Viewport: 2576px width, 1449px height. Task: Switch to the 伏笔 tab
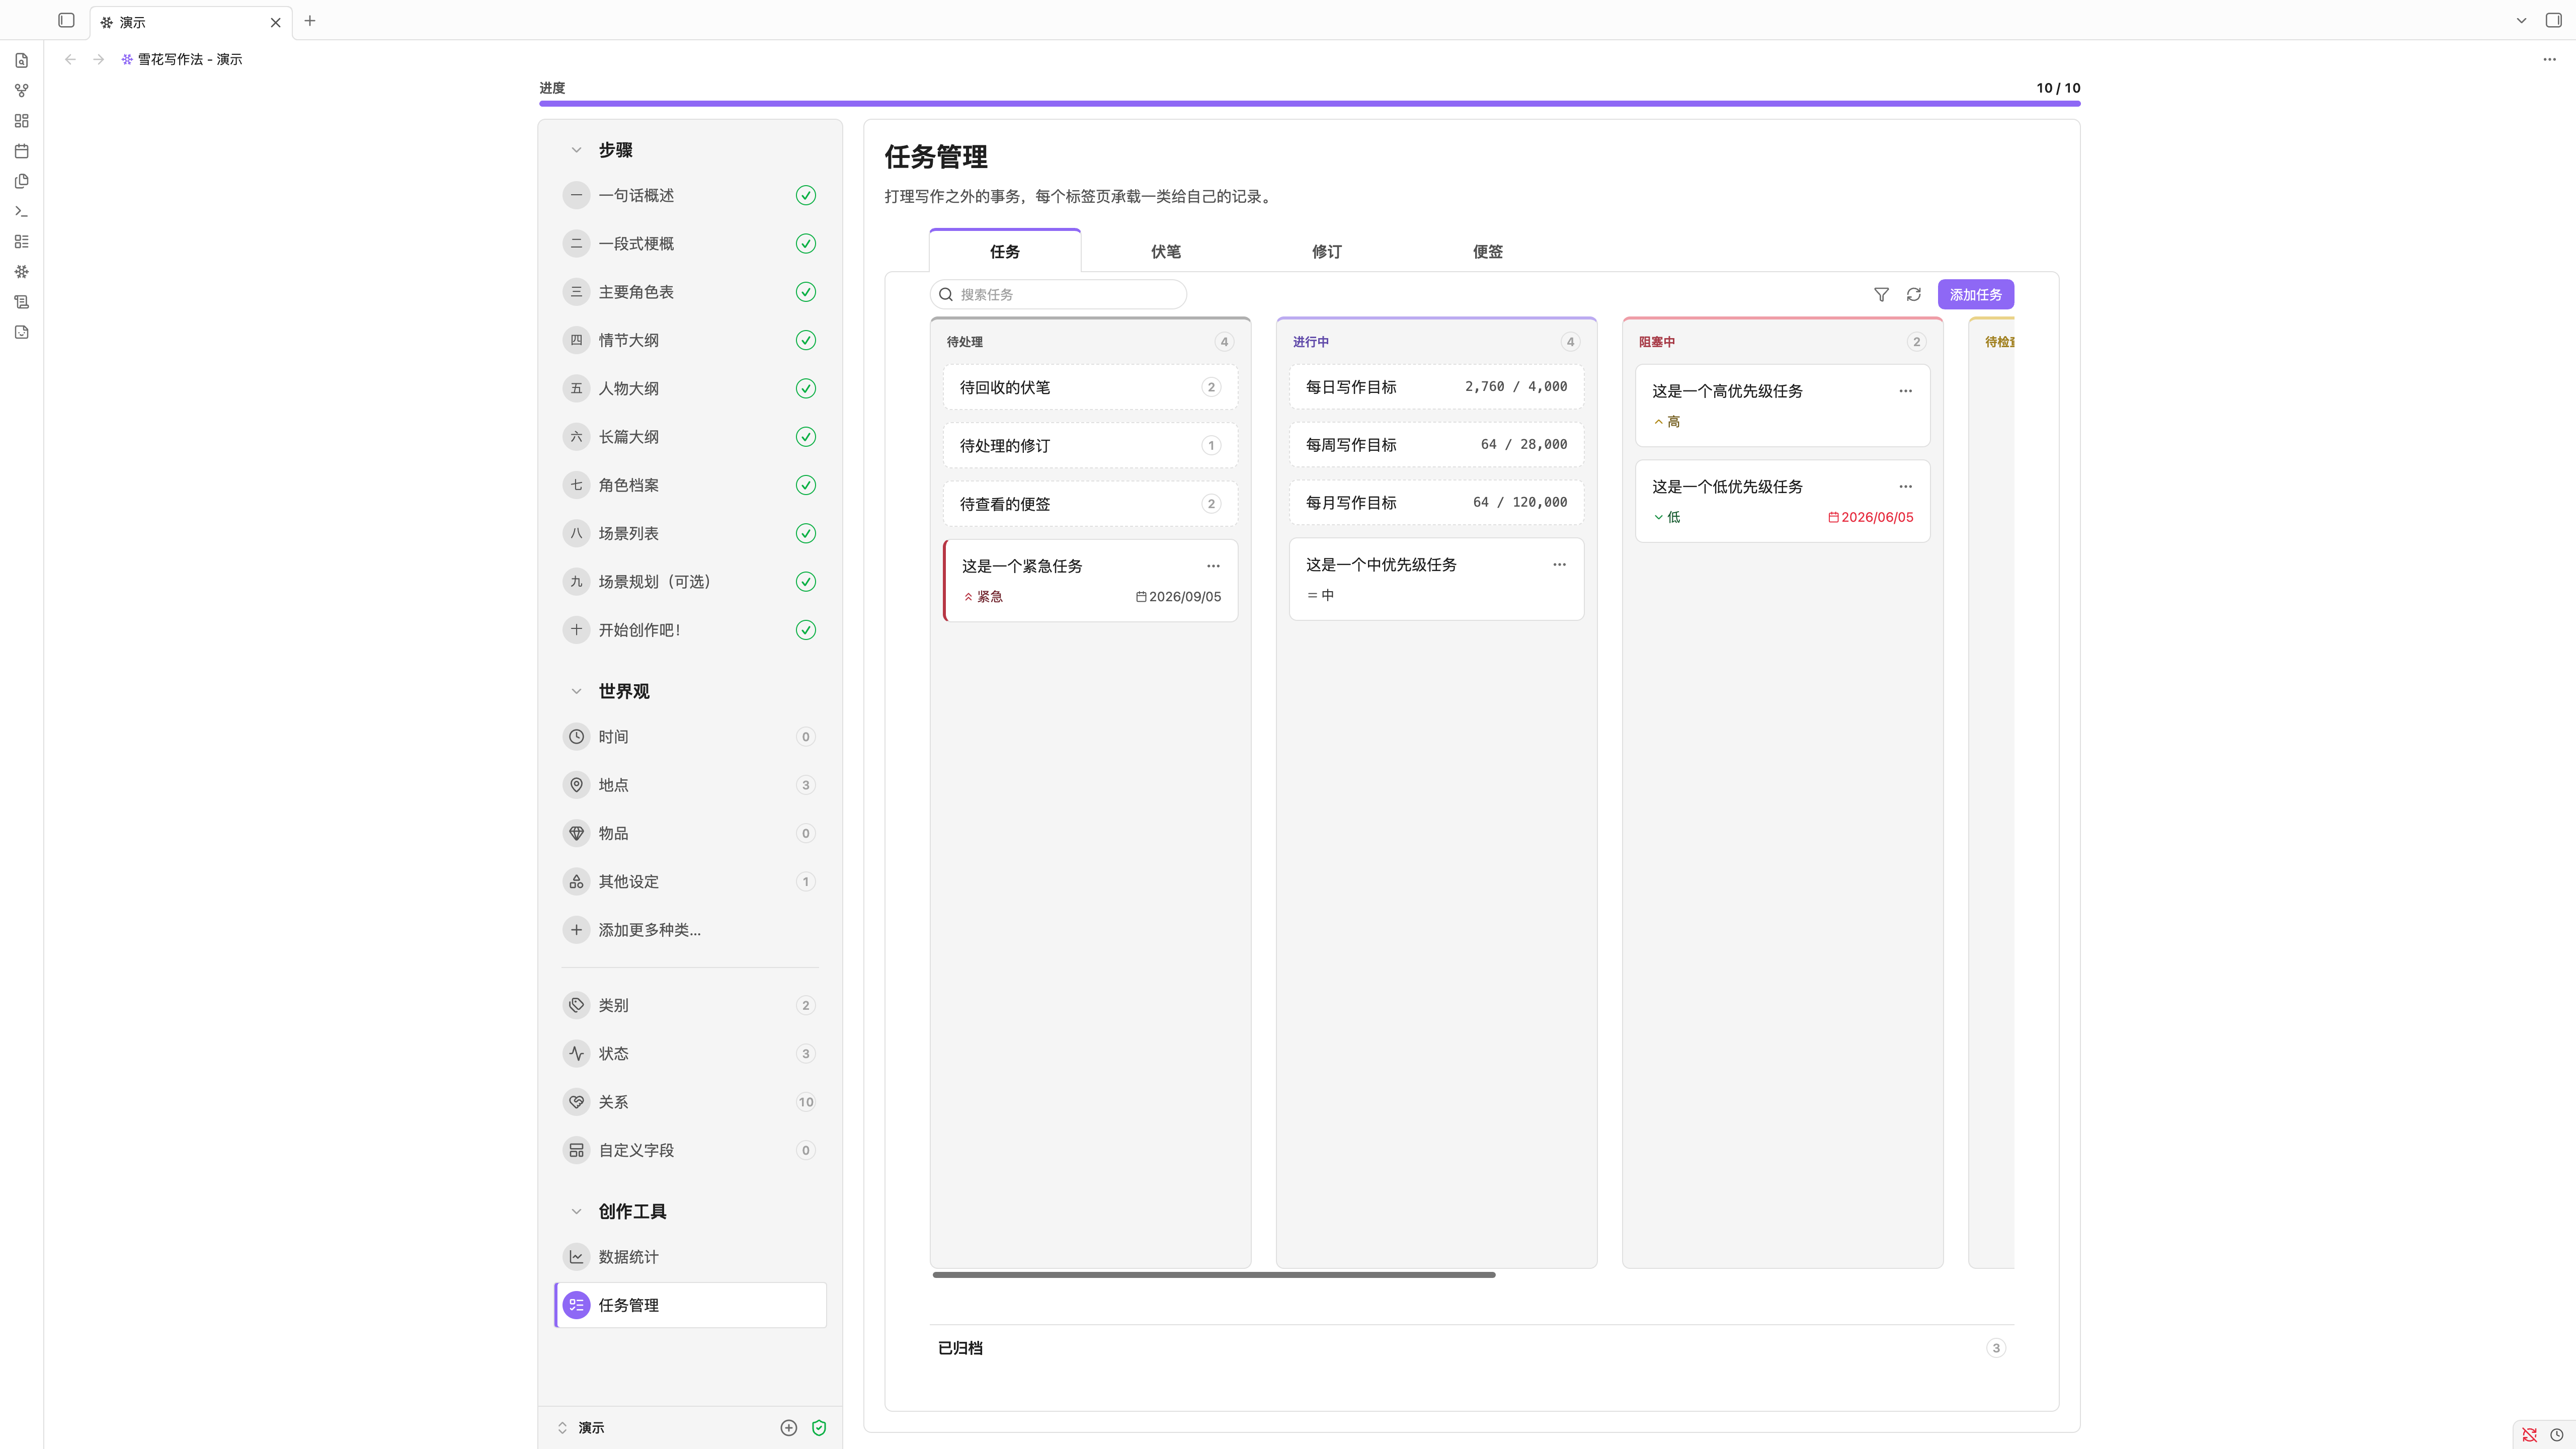click(x=1165, y=251)
